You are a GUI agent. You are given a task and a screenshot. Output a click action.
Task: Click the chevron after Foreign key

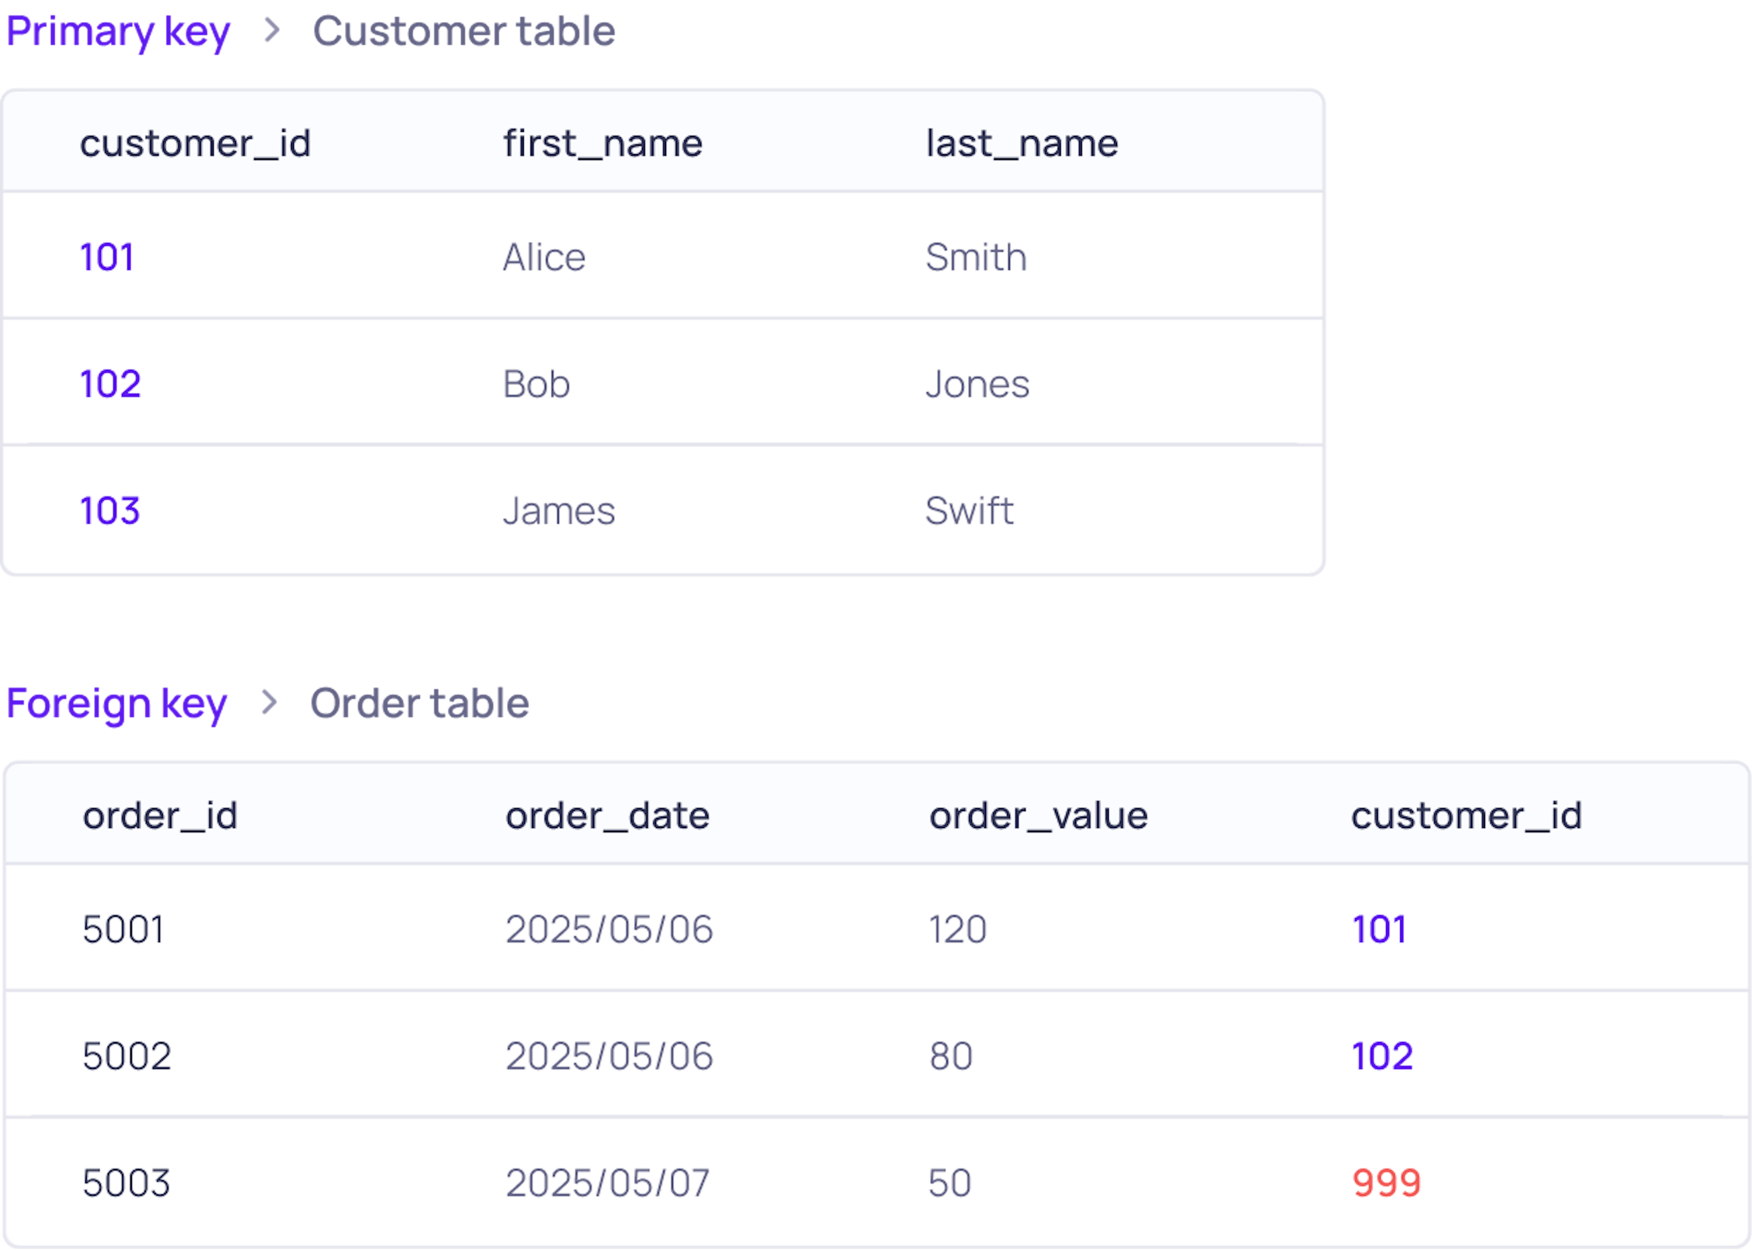pyautogui.click(x=270, y=702)
